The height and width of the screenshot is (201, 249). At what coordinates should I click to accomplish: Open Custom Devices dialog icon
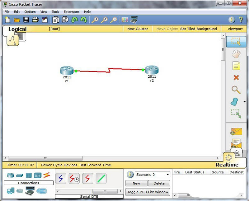[134, 20]
